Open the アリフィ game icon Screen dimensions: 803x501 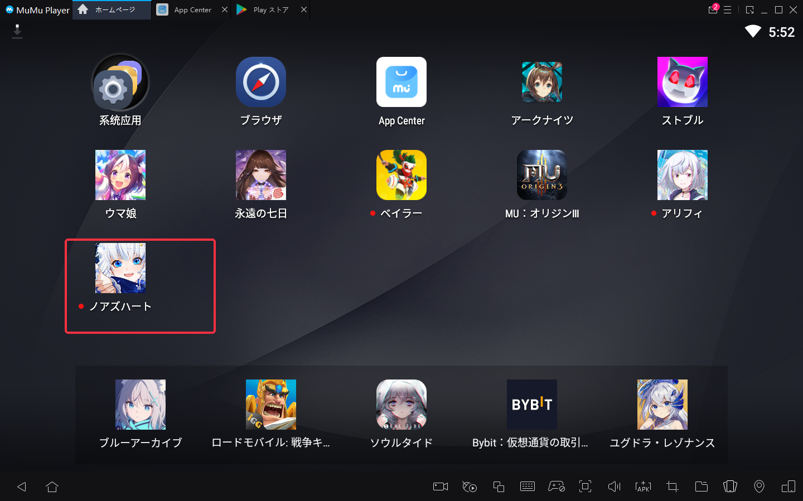[683, 175]
